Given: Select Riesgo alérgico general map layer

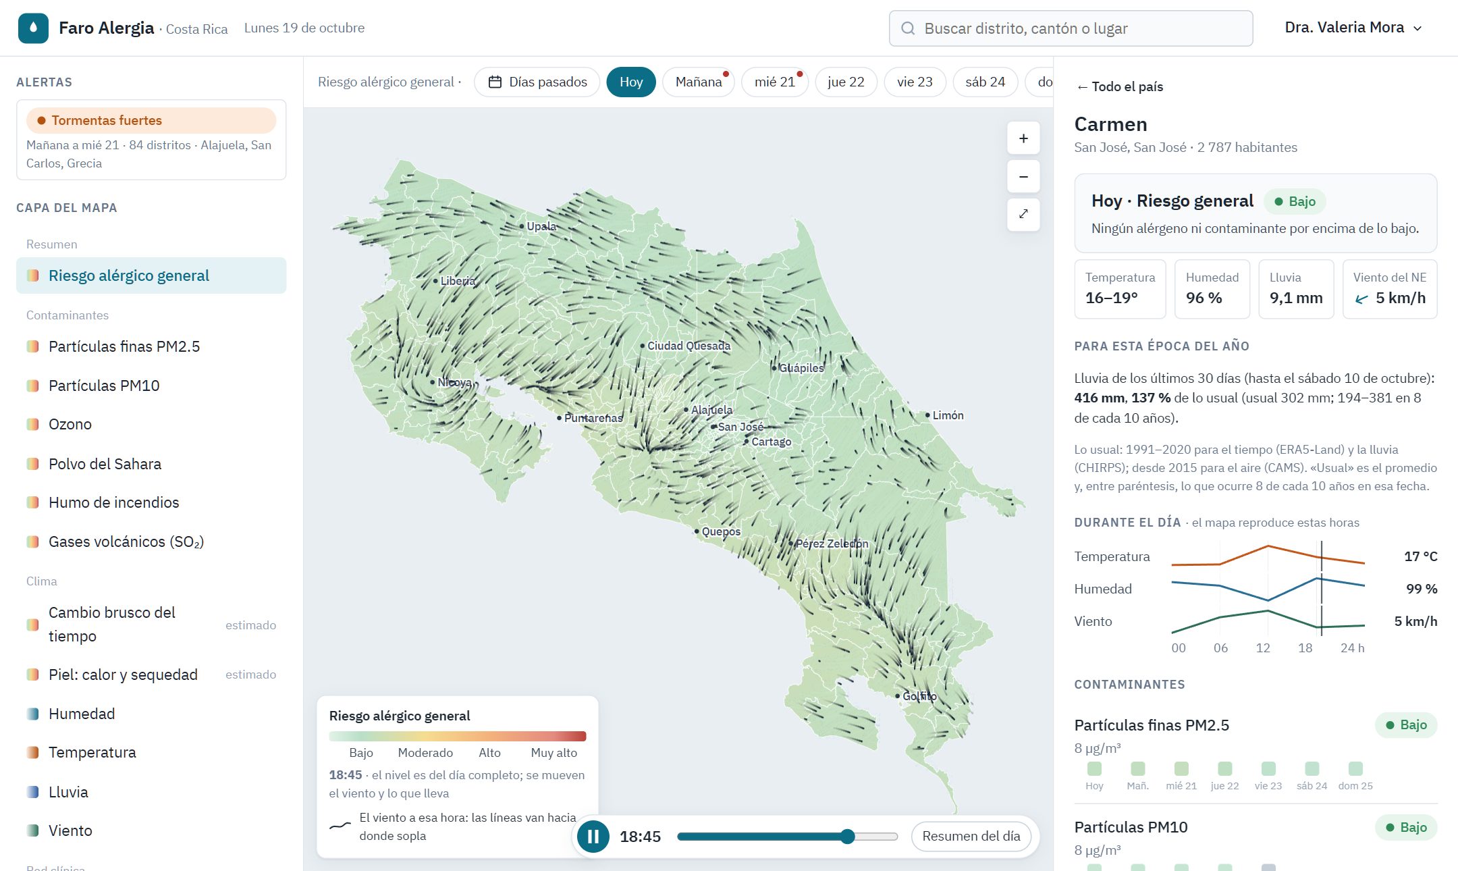Looking at the screenshot, I should [151, 275].
